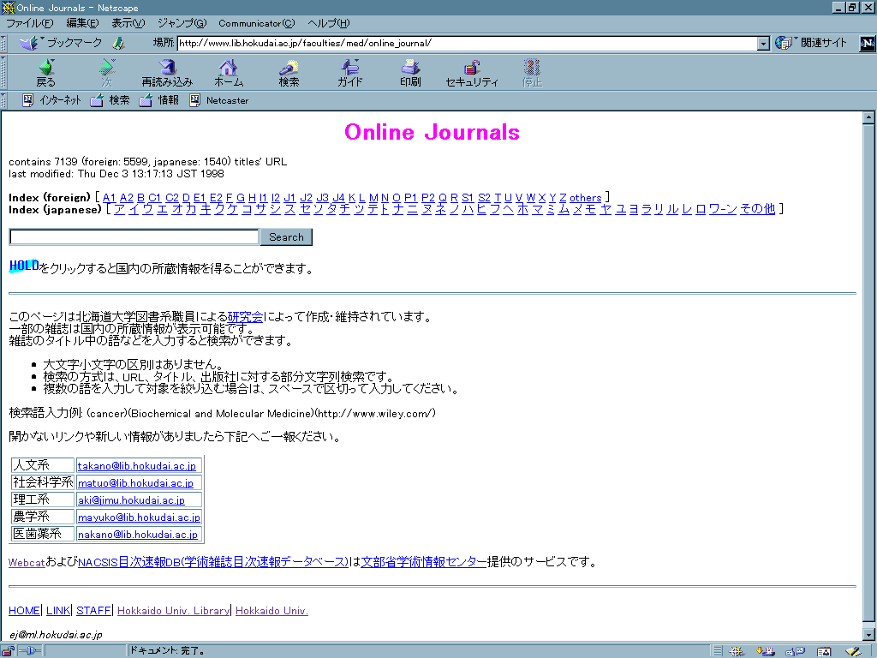
Task: Open the 検索 folder in personal toolbar
Action: [110, 100]
